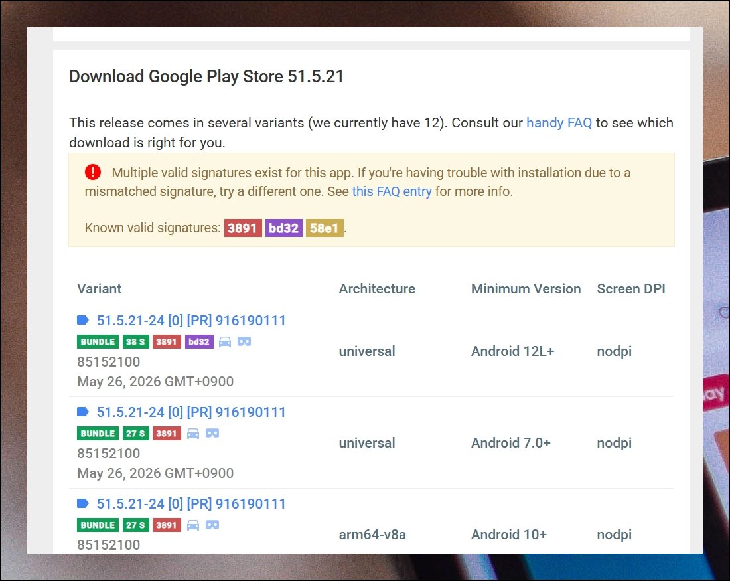The image size is (730, 581).
Task: Click the car icon in the arm64-v8a row
Action: coord(193,525)
